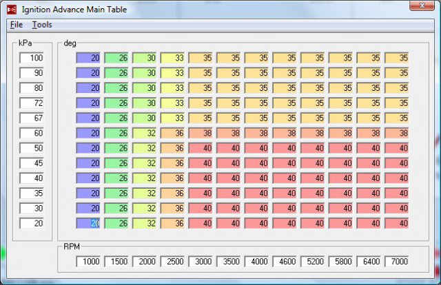
Task: Select advance cell at 80 kPa, 1500 RPM
Action: click(x=116, y=88)
